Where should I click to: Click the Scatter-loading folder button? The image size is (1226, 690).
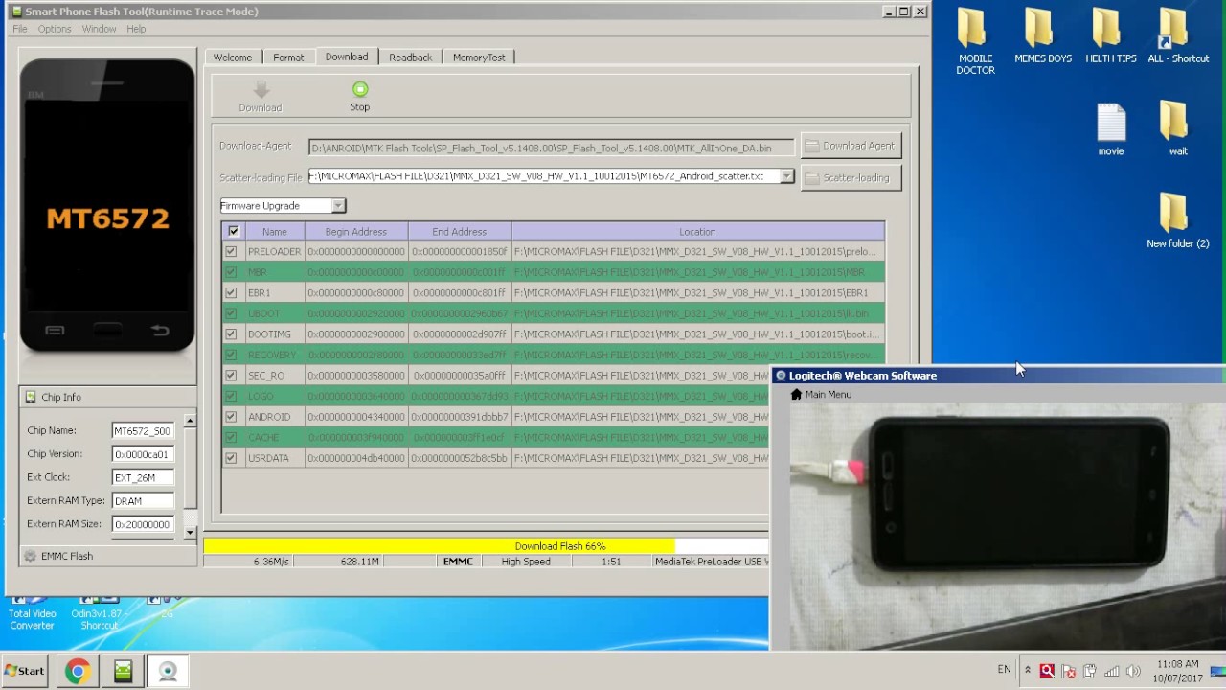point(851,178)
